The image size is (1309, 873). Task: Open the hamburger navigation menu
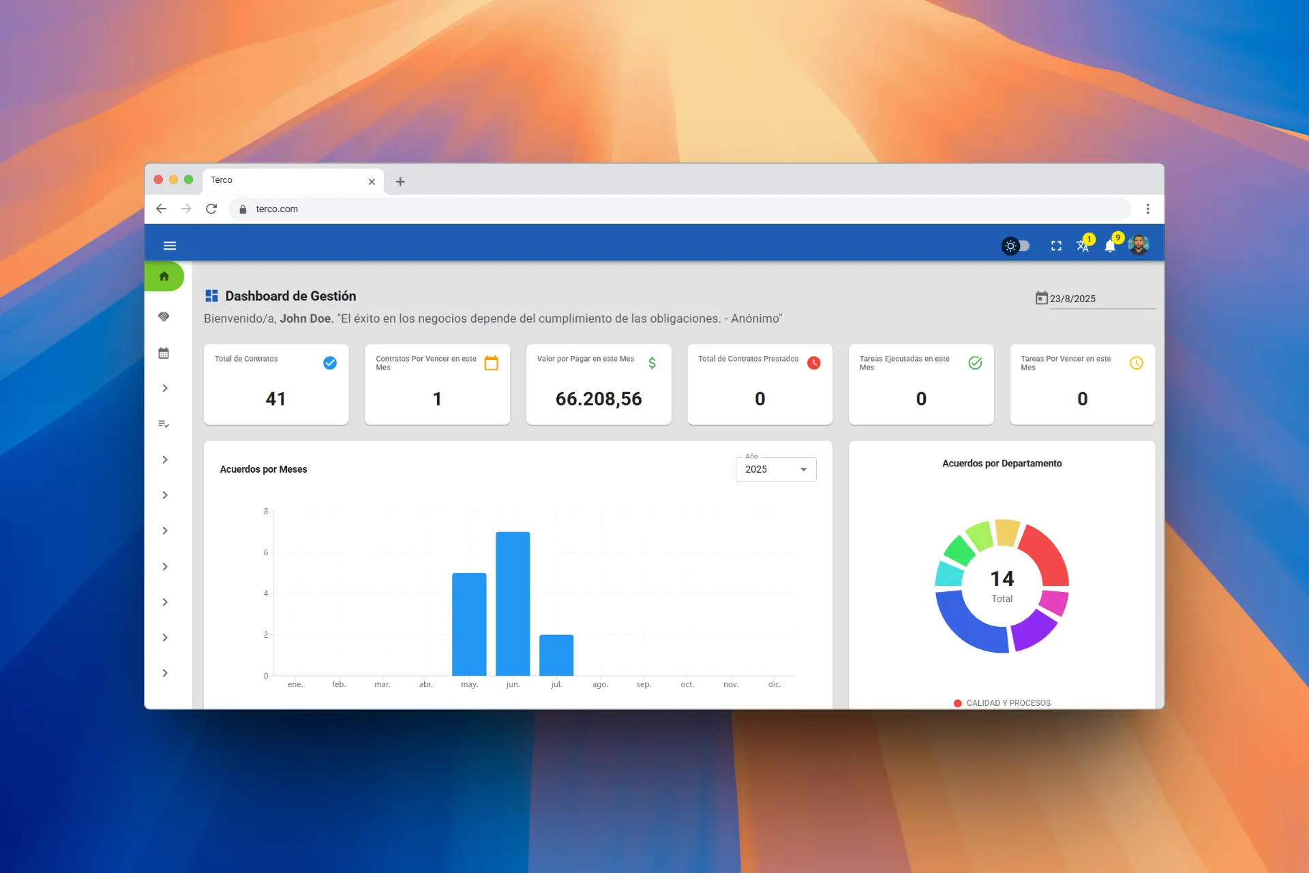pos(170,246)
